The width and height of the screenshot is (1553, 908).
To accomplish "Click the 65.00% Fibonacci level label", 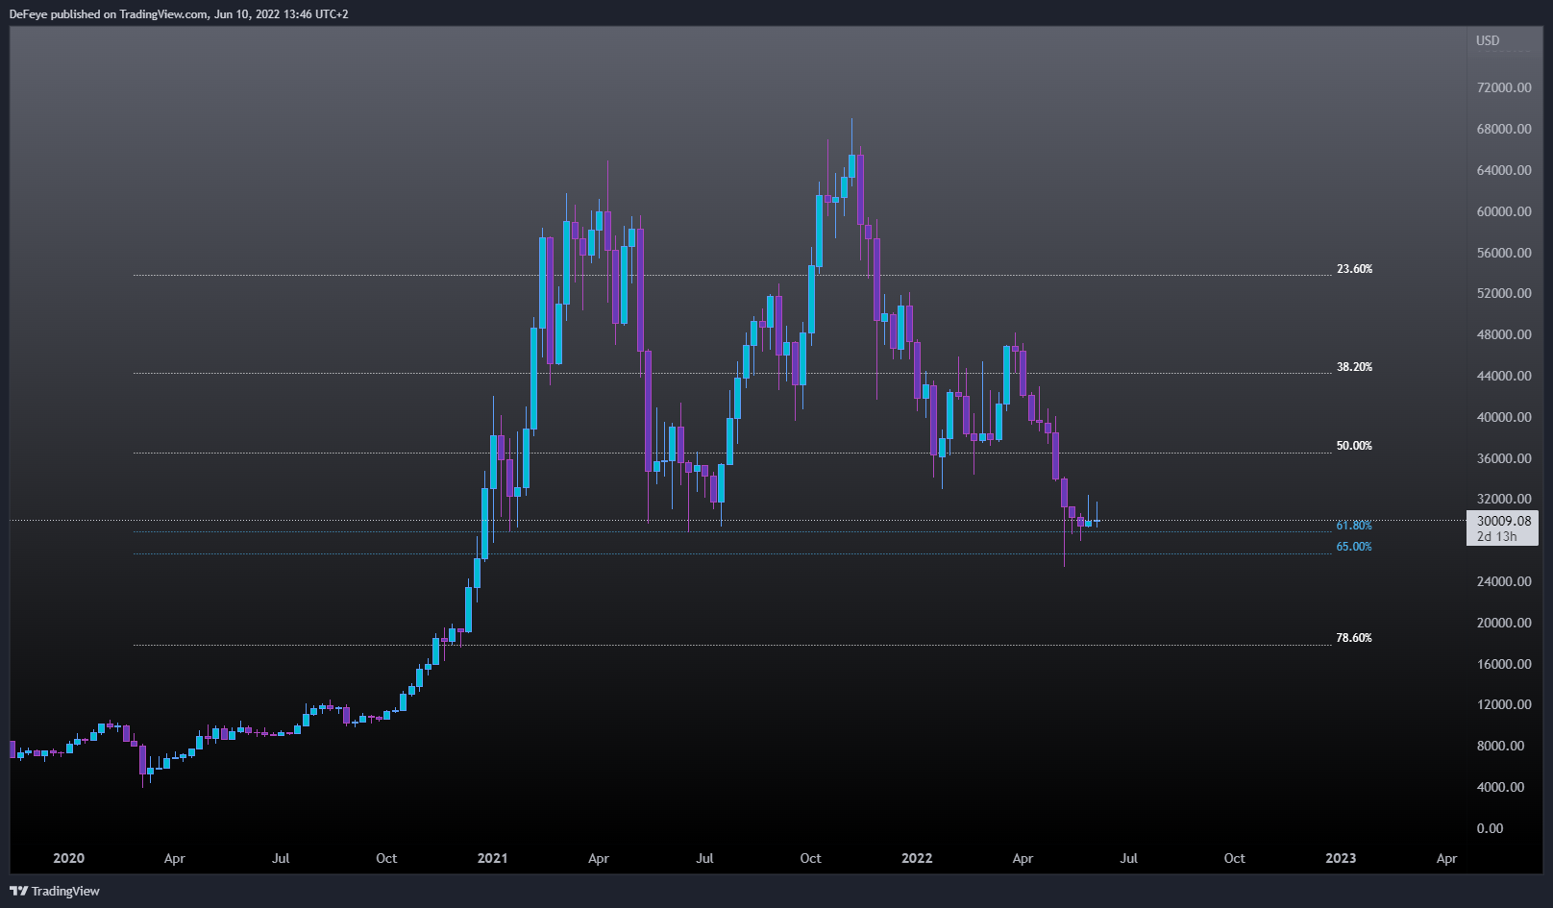I will click(1354, 547).
